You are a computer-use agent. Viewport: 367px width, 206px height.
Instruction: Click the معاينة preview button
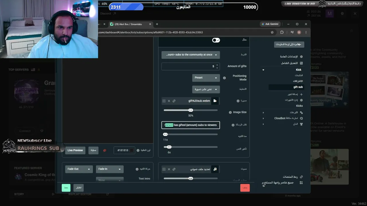coord(93,150)
